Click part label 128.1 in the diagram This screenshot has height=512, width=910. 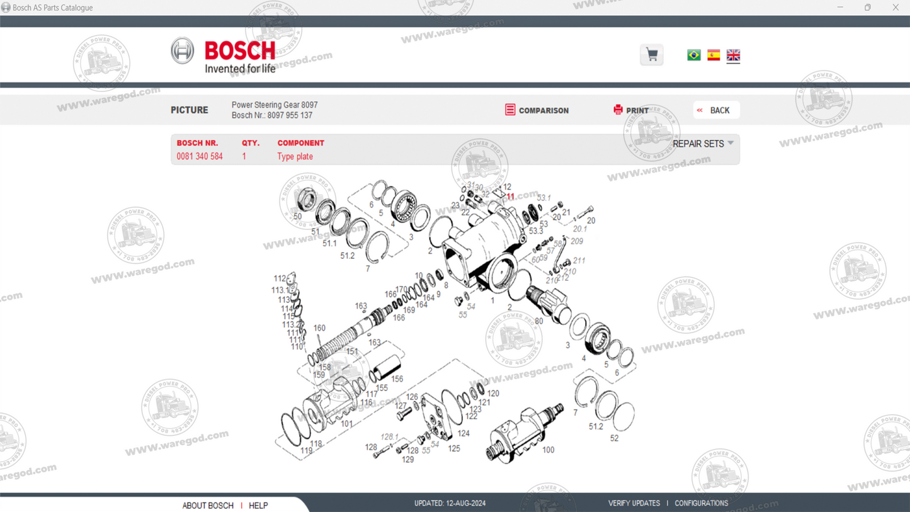[x=389, y=436]
